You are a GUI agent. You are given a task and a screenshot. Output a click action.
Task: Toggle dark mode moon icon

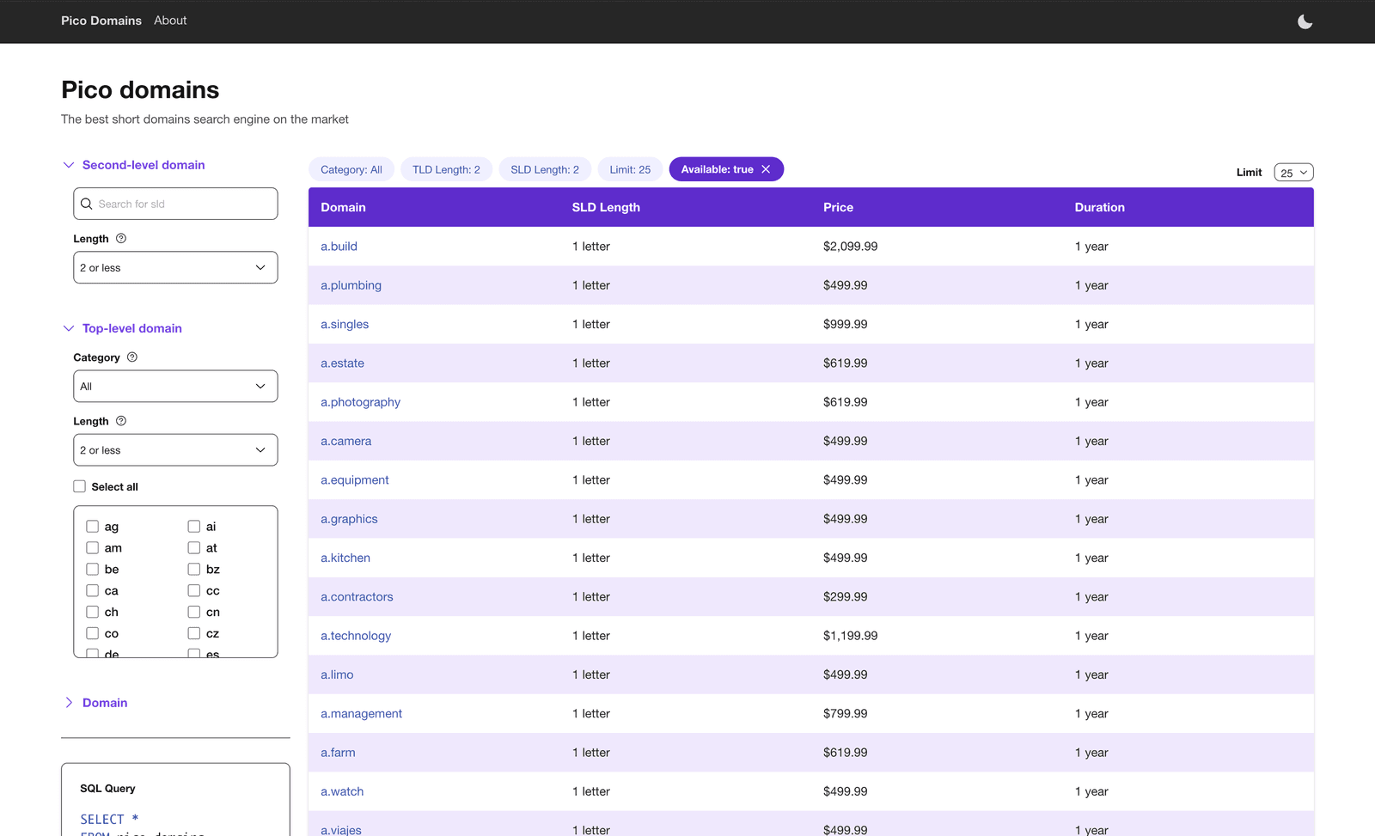1305,21
